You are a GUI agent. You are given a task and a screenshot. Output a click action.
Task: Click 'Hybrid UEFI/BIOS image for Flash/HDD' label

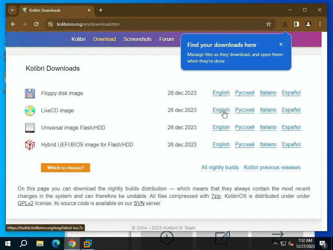pyautogui.click(x=87, y=145)
